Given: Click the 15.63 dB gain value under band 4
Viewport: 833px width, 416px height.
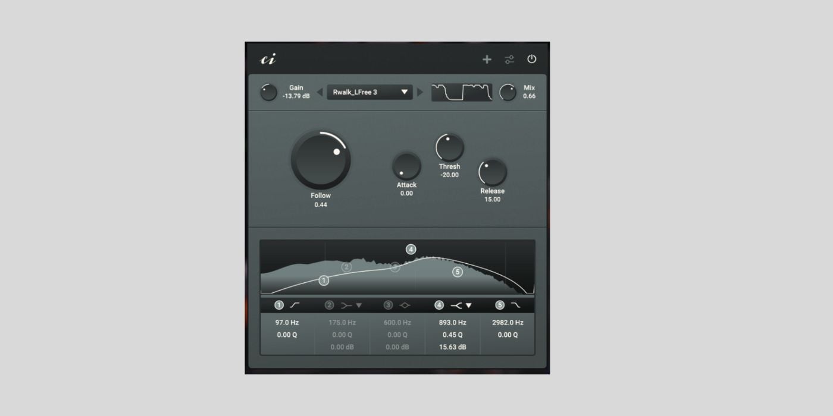Looking at the screenshot, I should [452, 346].
